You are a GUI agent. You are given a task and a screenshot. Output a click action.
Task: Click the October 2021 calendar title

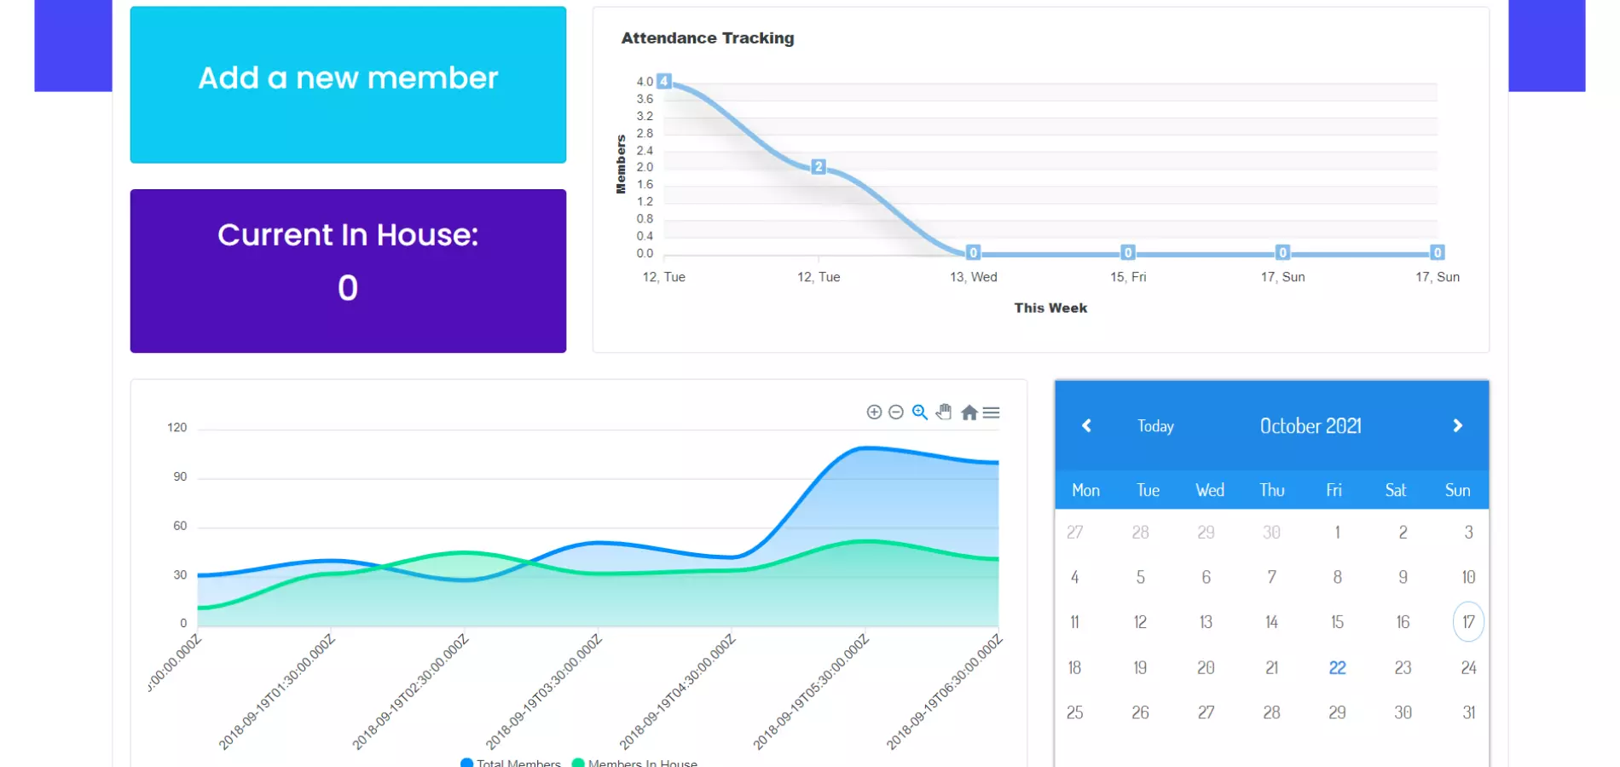click(1310, 426)
